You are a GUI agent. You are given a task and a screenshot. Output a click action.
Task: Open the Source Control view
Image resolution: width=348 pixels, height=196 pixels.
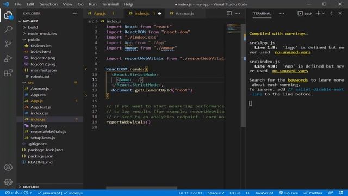[8, 44]
